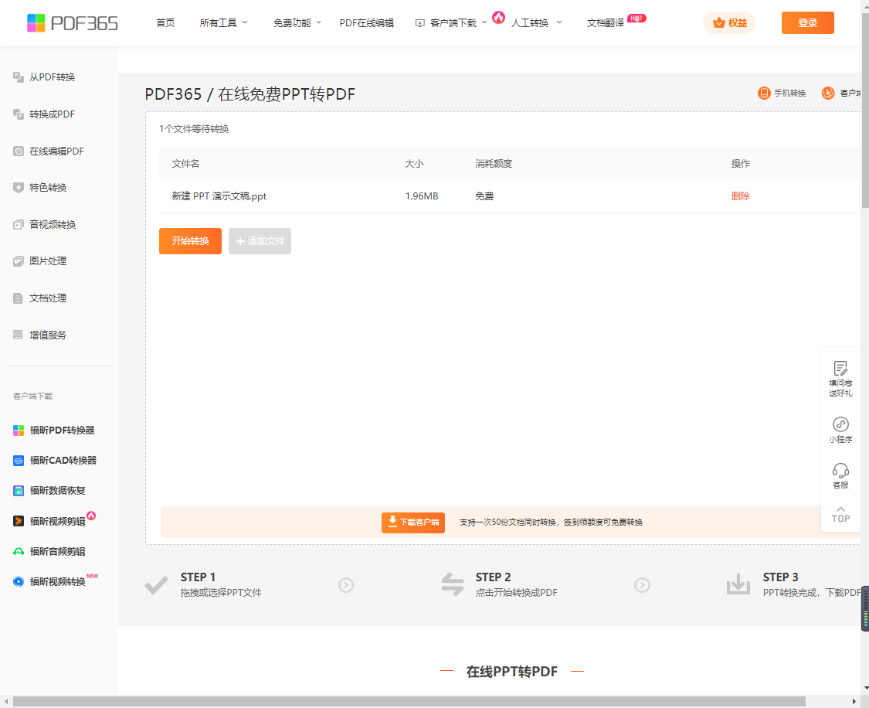The height and width of the screenshot is (708, 869).
Task: Open the 增值服务 sidebar menu
Action: coord(48,335)
